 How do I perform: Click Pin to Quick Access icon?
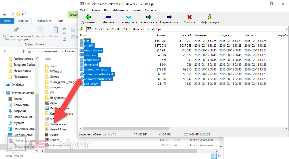(16, 30)
